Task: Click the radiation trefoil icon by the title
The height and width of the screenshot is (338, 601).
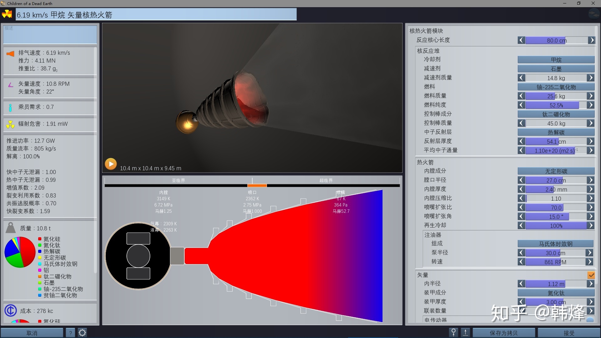Action: click(7, 14)
